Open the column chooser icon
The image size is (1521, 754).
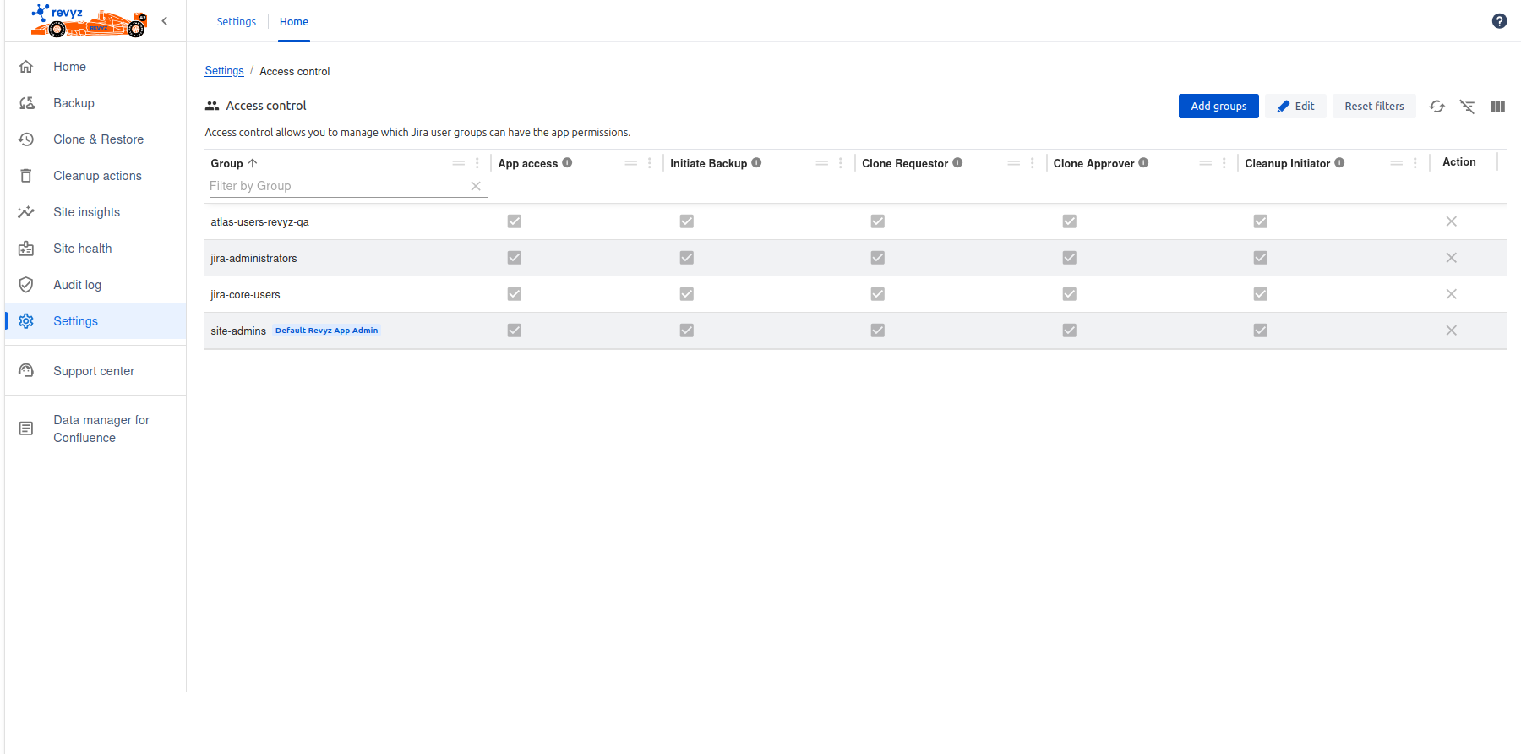[1497, 107]
